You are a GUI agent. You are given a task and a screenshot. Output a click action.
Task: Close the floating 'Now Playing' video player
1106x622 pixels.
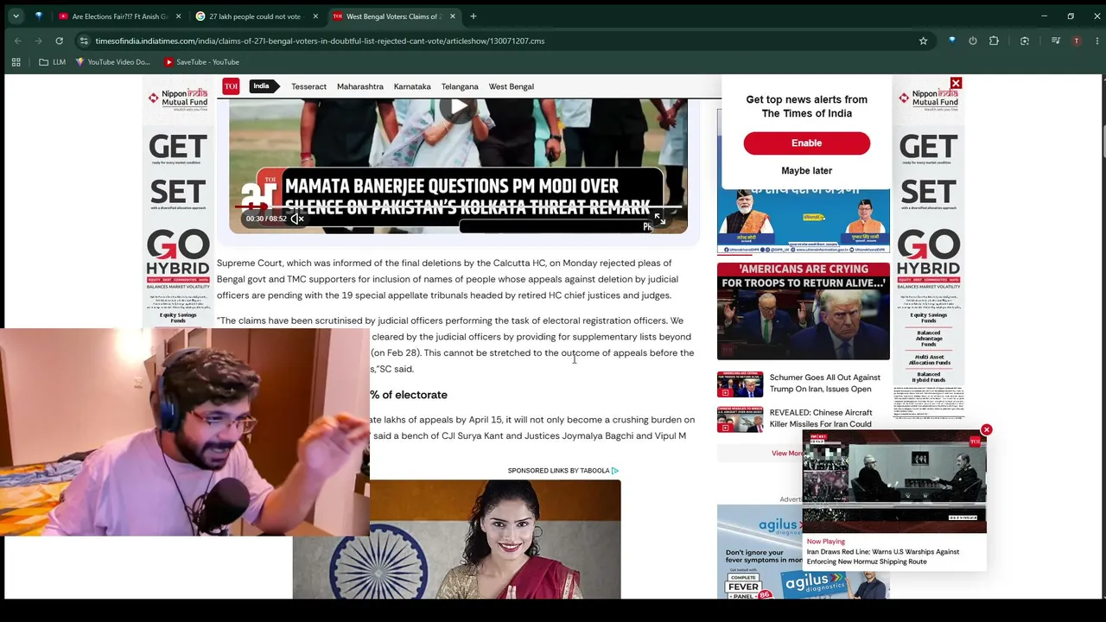tap(987, 430)
